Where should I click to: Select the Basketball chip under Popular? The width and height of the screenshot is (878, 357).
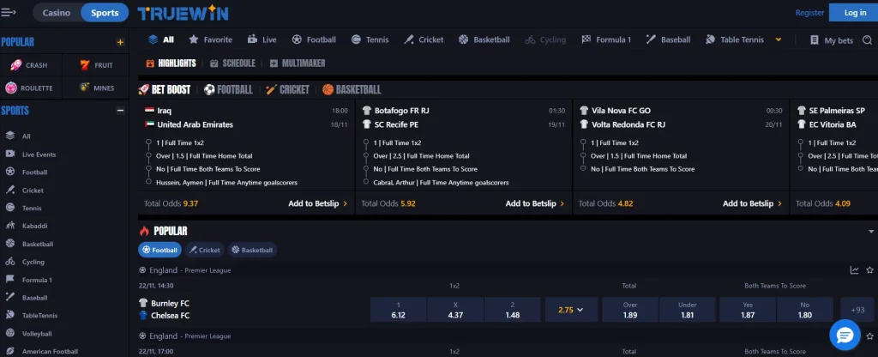point(252,250)
